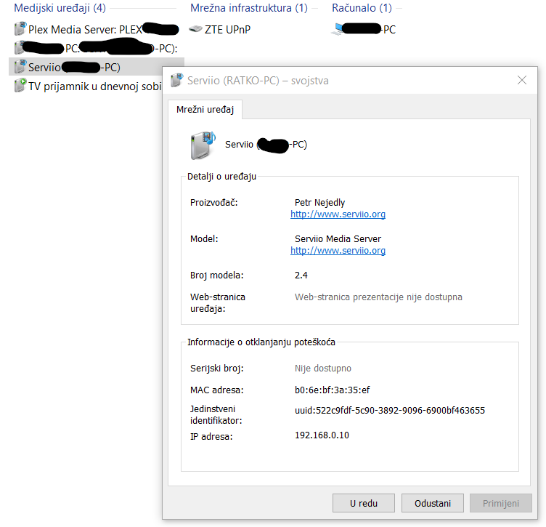The height and width of the screenshot is (527, 546).
Task: Click the 'IP adresa:' label
Action: [x=211, y=436]
